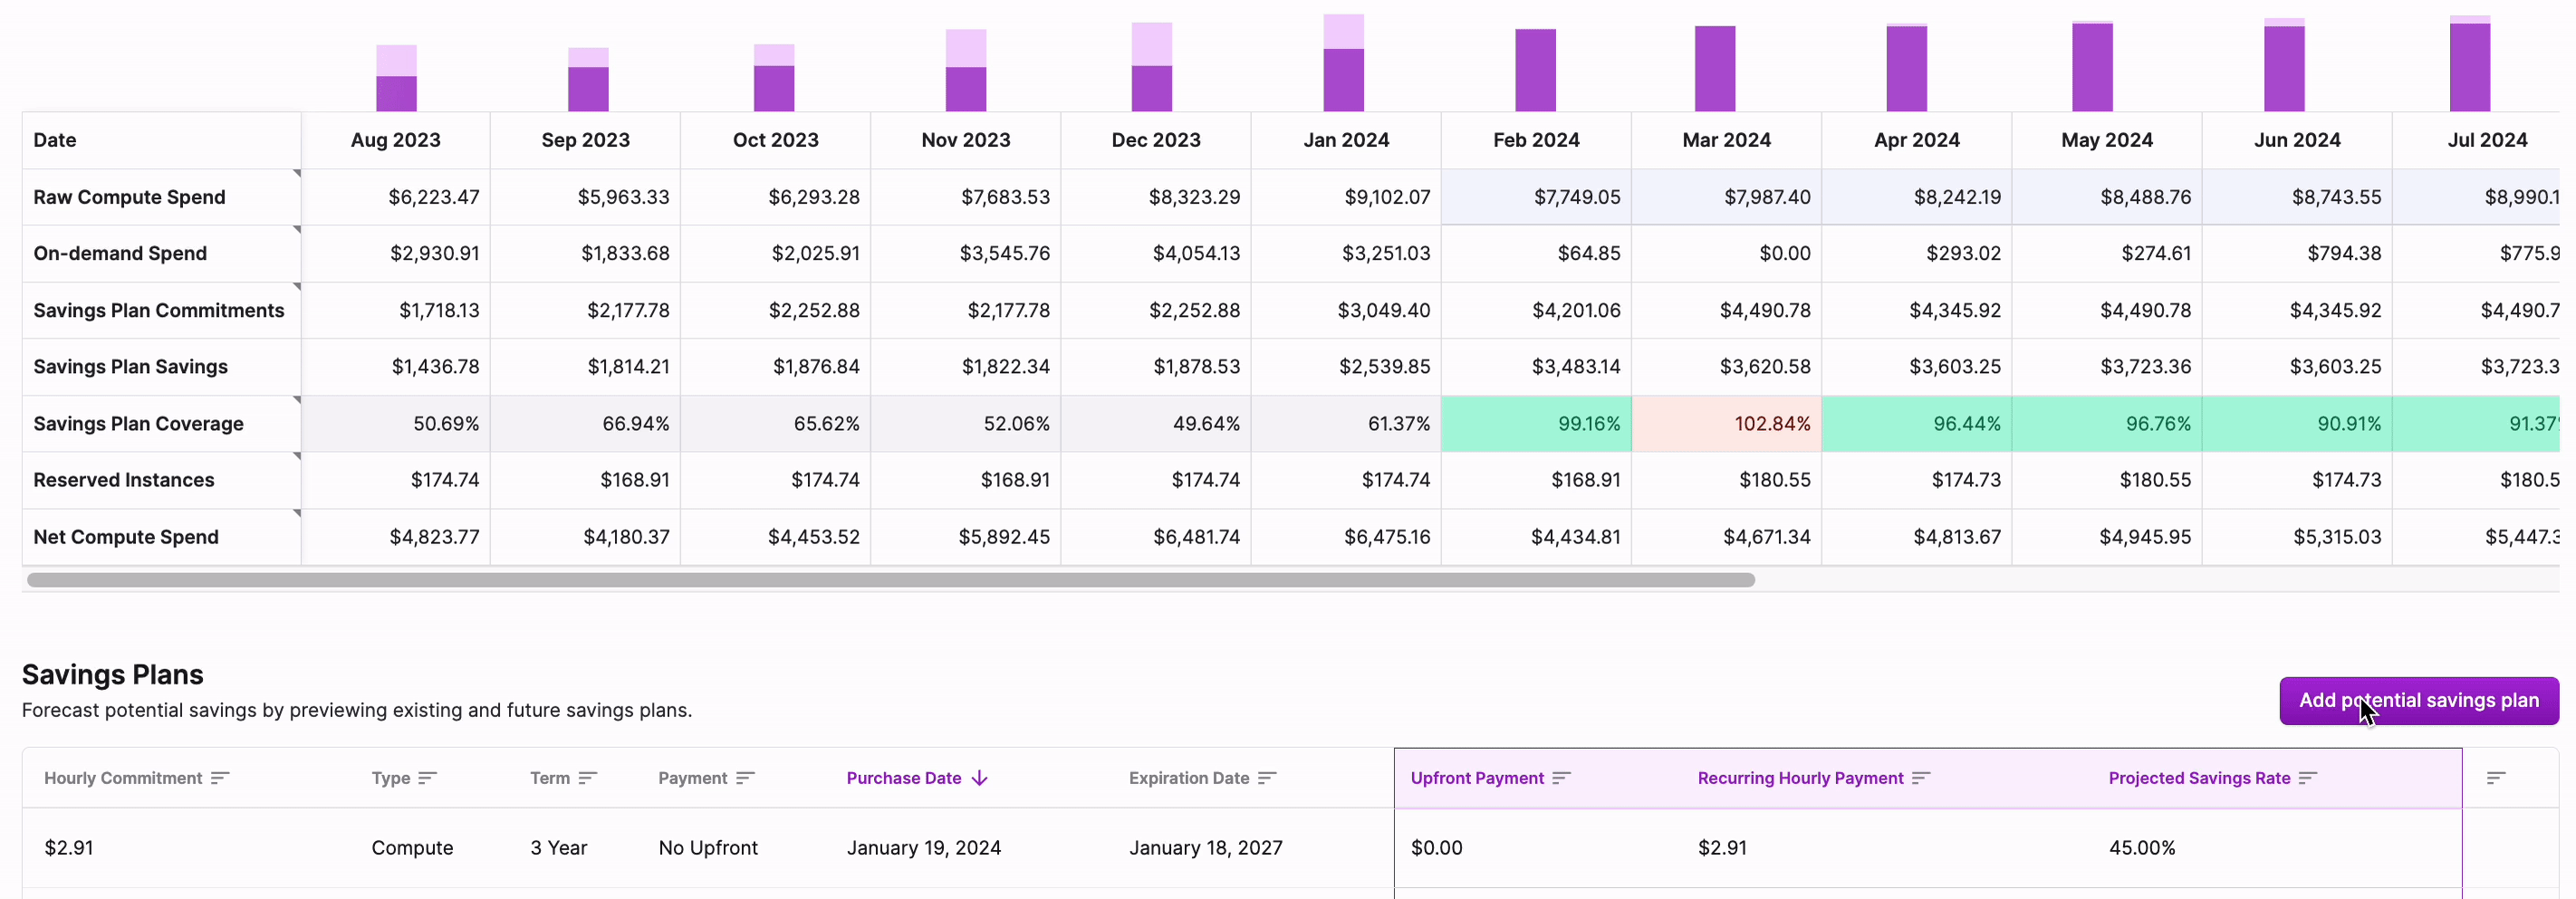2576x899 pixels.
Task: Click the 45.00% projected savings rate
Action: 2142,848
